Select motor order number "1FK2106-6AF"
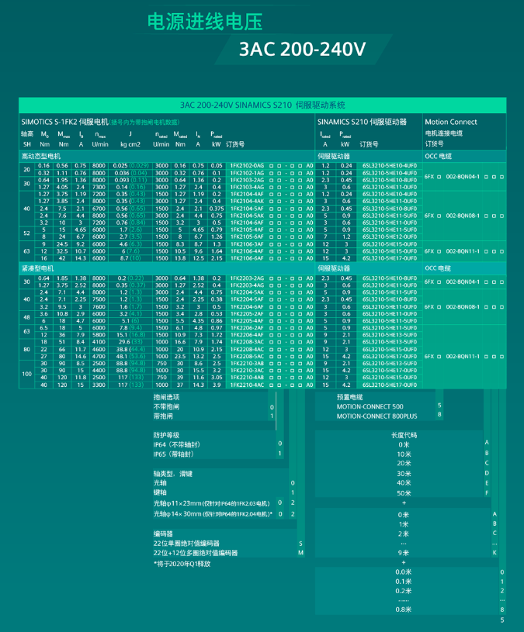 [x=247, y=258]
